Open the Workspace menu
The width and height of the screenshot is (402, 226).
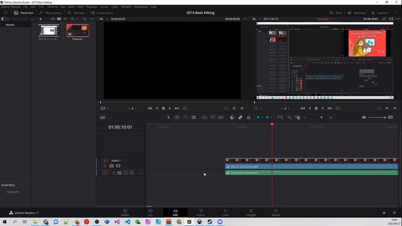point(141,7)
